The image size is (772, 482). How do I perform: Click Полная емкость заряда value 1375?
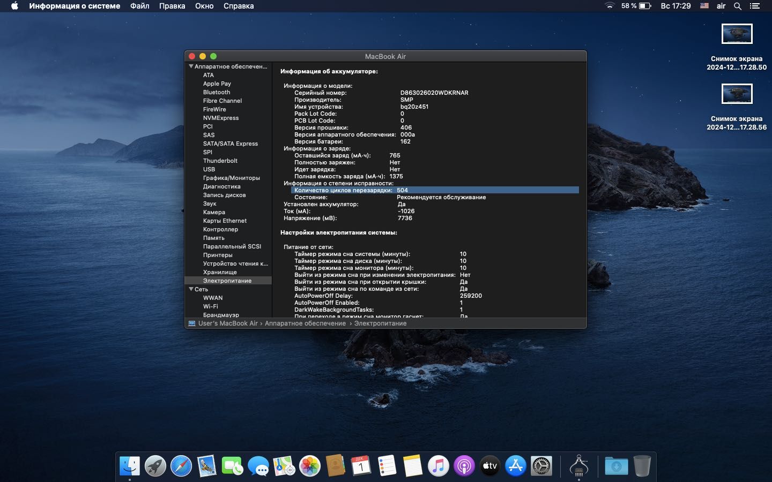396,176
